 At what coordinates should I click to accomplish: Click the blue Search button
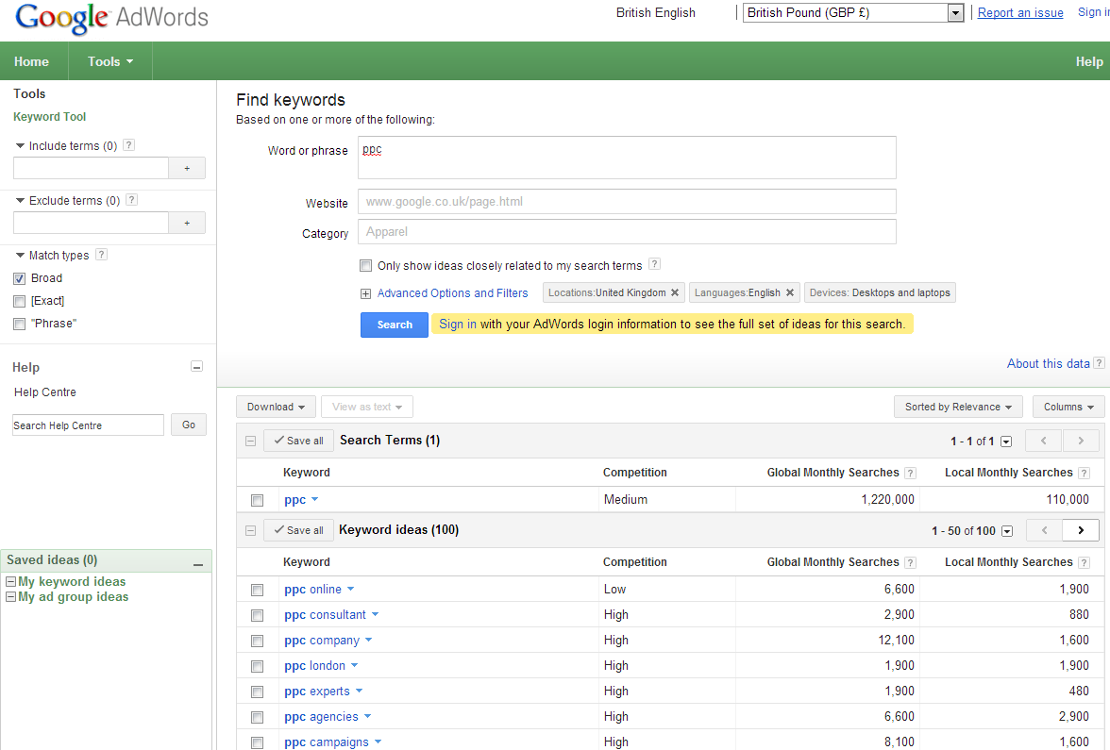coord(395,325)
